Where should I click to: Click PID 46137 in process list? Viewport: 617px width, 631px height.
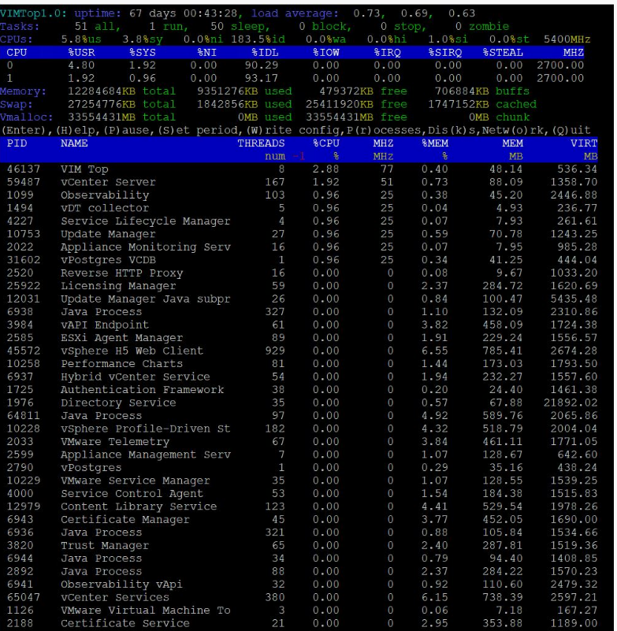24,169
